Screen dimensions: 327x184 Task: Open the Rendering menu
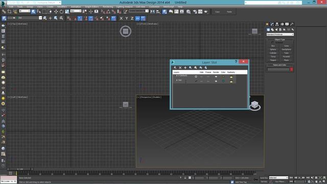coord(108,7)
